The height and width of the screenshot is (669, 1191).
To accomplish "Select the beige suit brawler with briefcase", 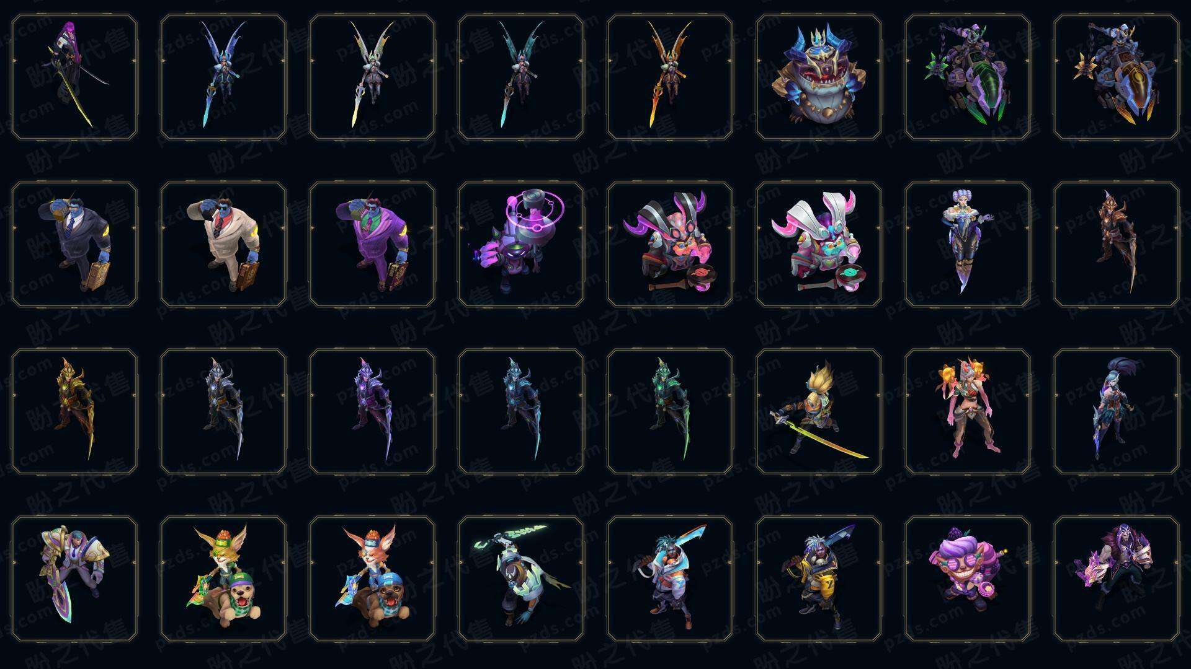I will 223,244.
